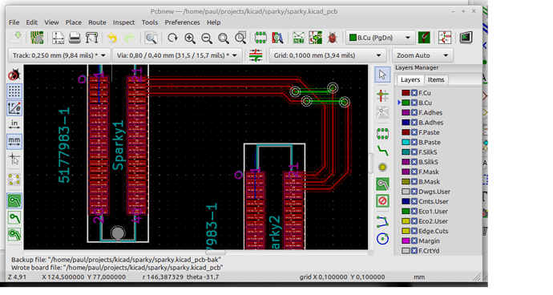Screen dimensions: 553x295
Task: Click the horizontal canvas scrollbar handle
Action: (216, 253)
